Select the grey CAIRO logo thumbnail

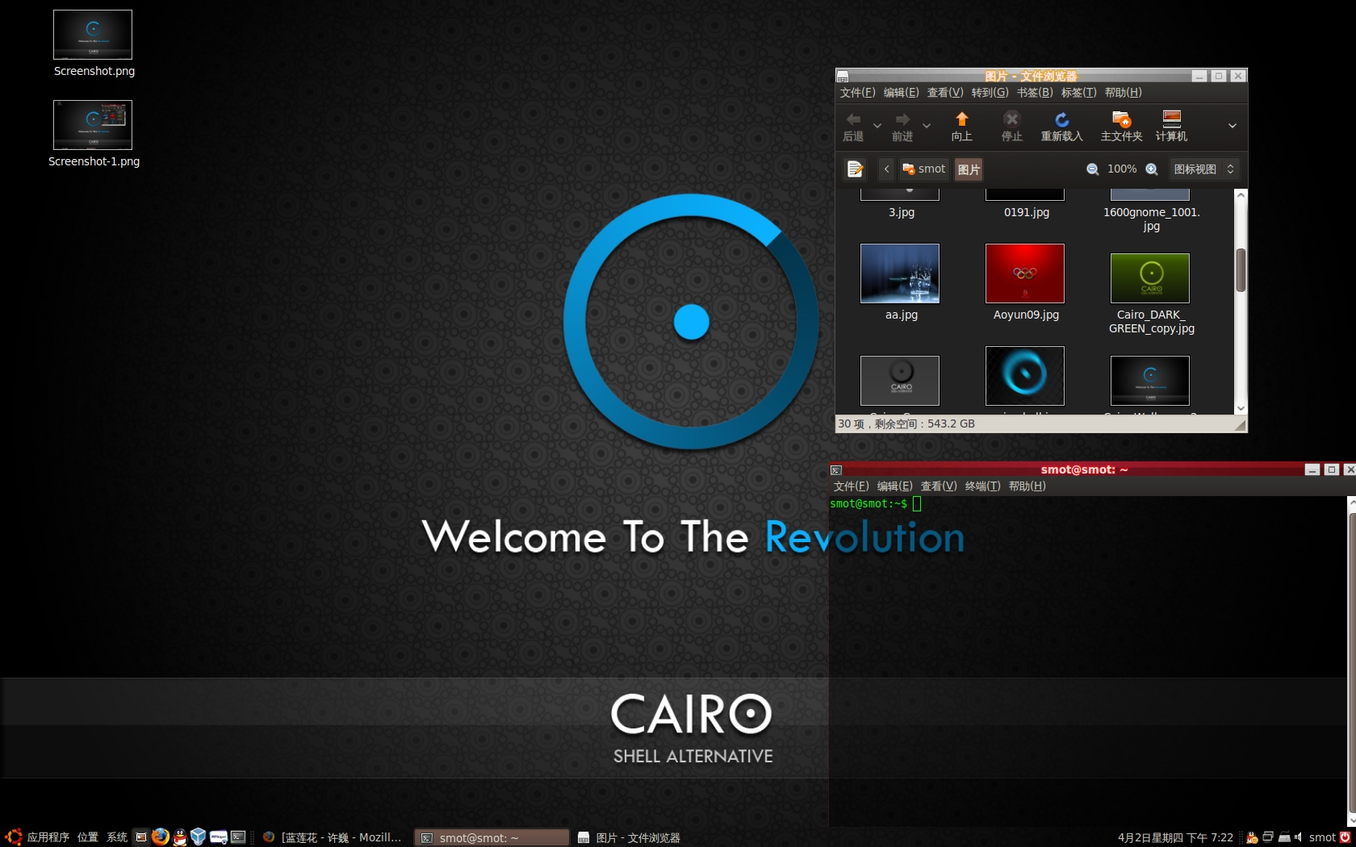900,381
